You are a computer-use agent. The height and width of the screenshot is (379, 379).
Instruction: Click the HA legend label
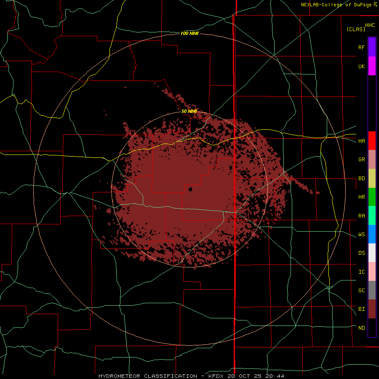[x=361, y=141]
